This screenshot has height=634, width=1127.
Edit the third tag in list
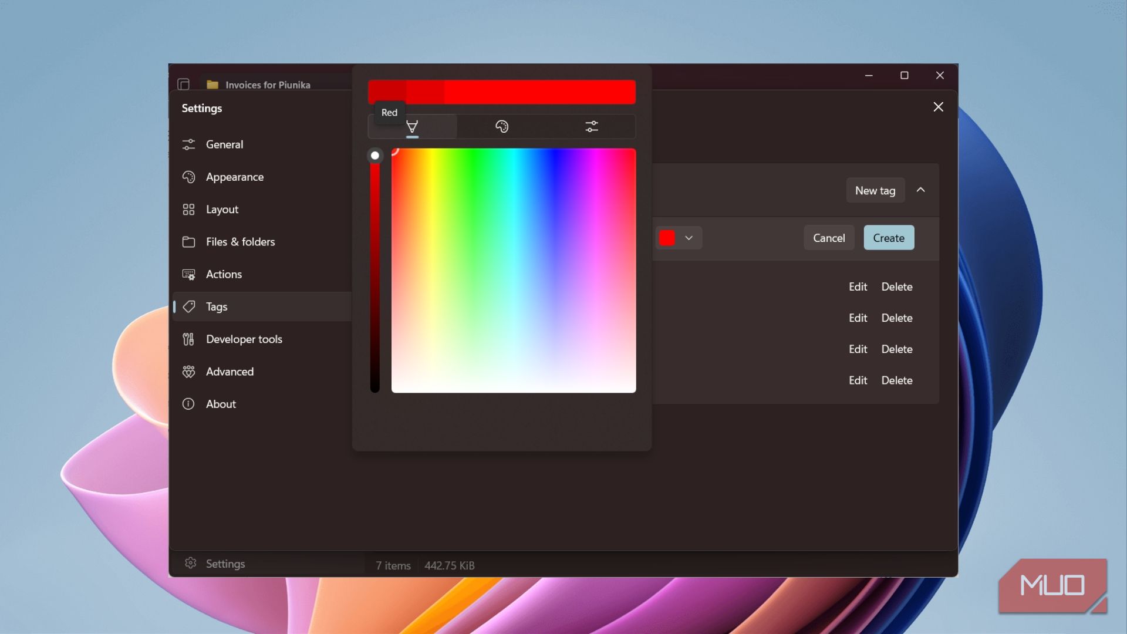858,349
